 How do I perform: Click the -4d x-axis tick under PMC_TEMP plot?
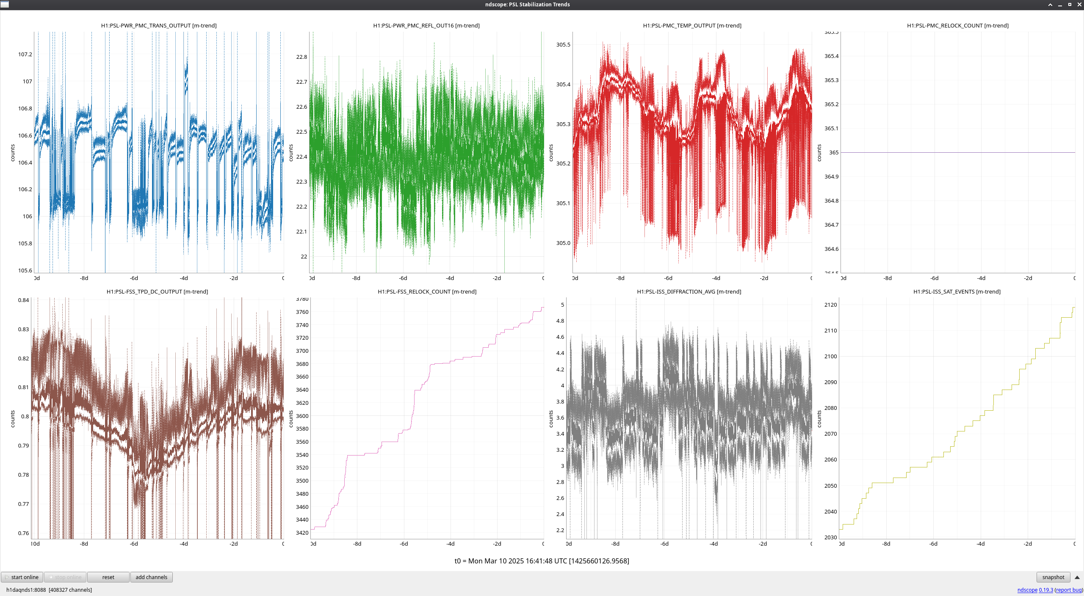(716, 278)
